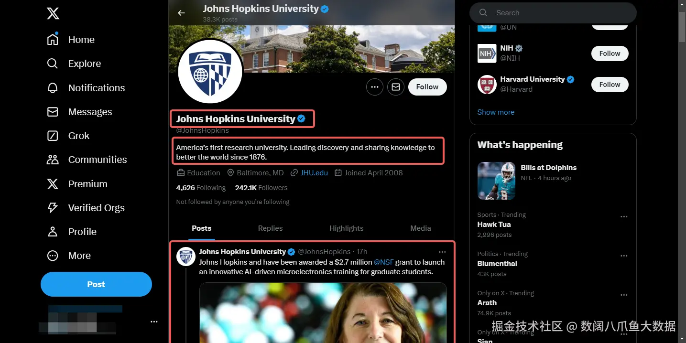The width and height of the screenshot is (686, 343).
Task: Switch to the Replies tab
Action: [271, 228]
